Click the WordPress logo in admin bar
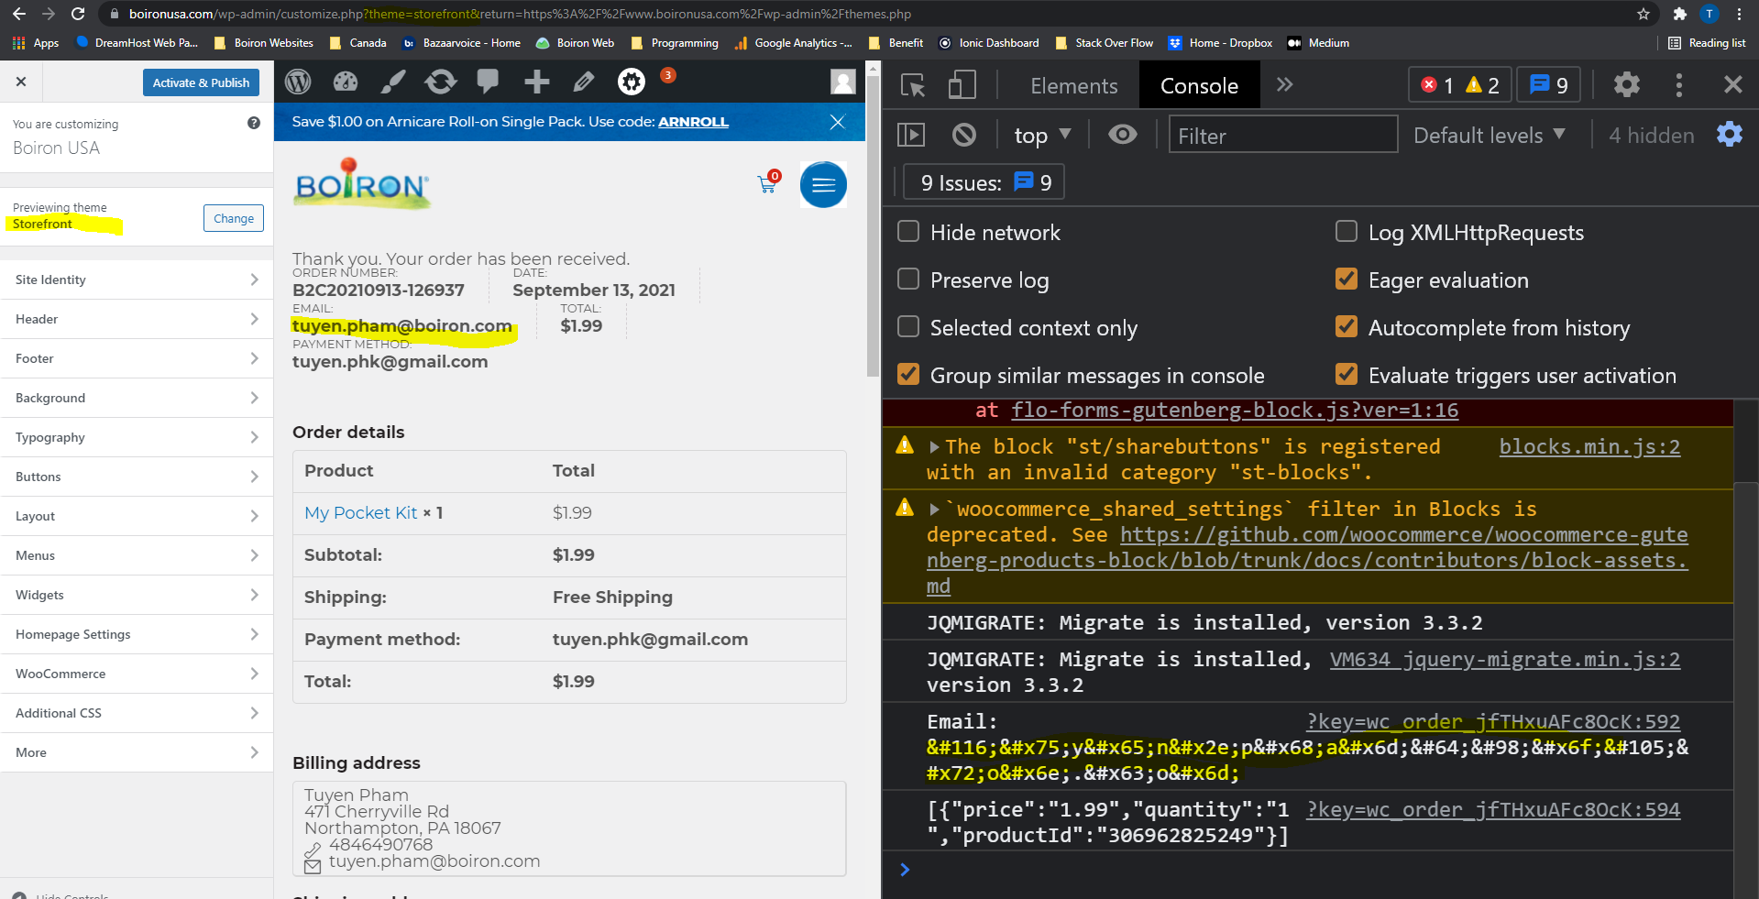This screenshot has width=1759, height=899. pos(298,82)
